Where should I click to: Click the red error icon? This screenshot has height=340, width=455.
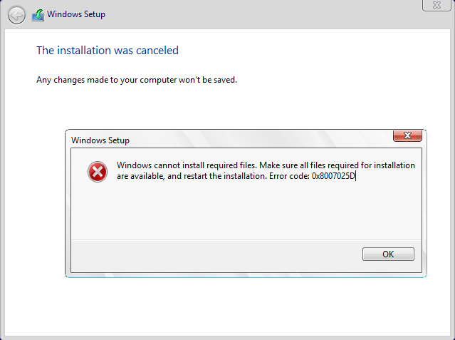pyautogui.click(x=98, y=171)
